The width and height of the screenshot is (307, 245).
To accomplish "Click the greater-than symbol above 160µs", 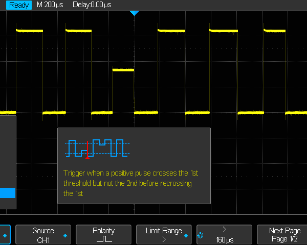I will (225, 231).
